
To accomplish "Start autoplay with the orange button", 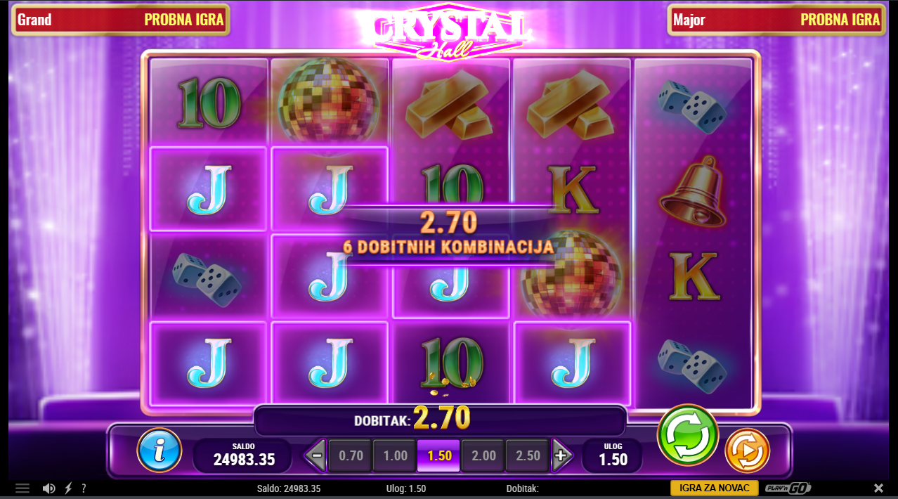I will click(x=747, y=451).
